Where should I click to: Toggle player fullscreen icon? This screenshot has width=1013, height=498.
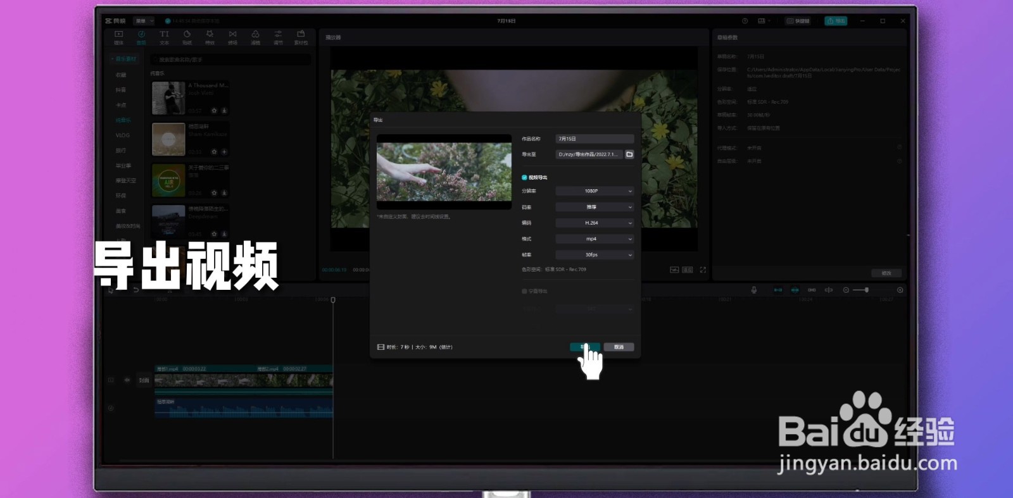coord(703,270)
